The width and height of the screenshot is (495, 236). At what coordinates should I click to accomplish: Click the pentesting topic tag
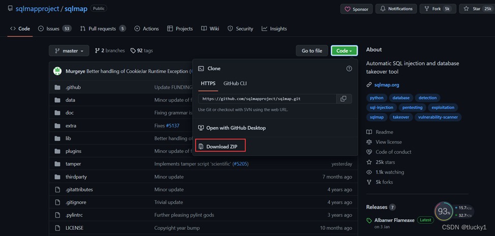click(412, 107)
